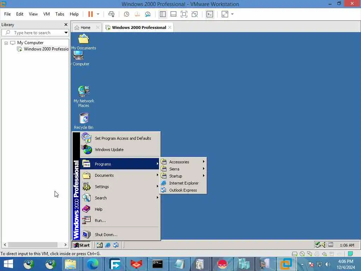Launch Windows Update from Start menu
The height and width of the screenshot is (271, 361).
(x=120, y=150)
